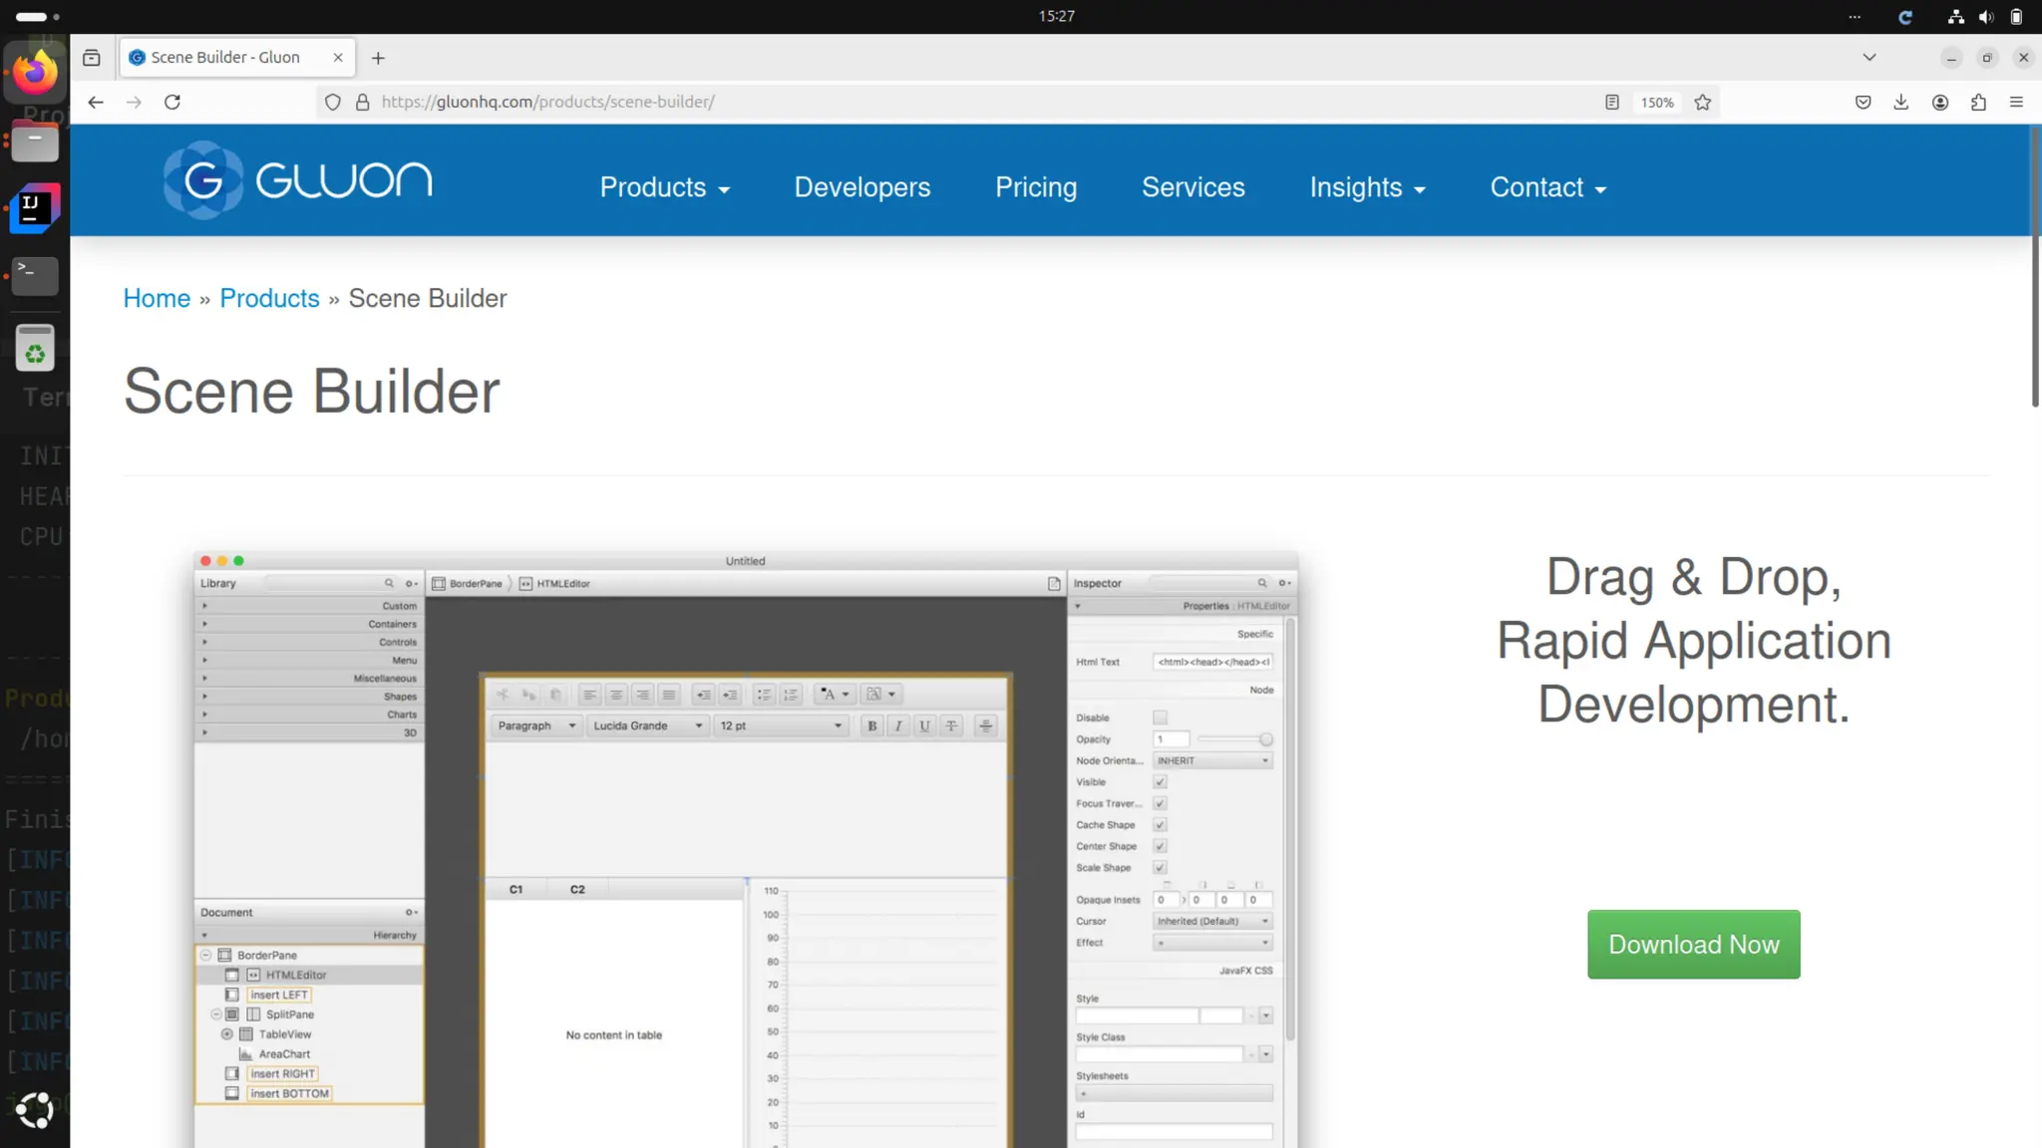Toggle the Visible checkbox in Inspector
The image size is (2042, 1148).
coord(1160,782)
